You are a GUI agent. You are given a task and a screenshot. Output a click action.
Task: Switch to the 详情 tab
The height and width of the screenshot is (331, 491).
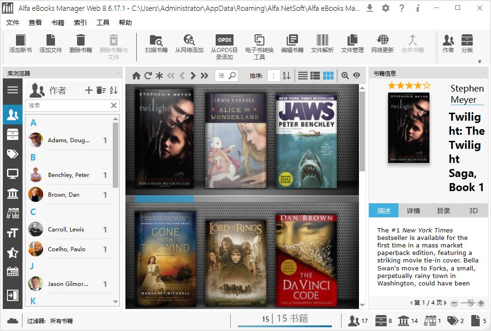[413, 210]
